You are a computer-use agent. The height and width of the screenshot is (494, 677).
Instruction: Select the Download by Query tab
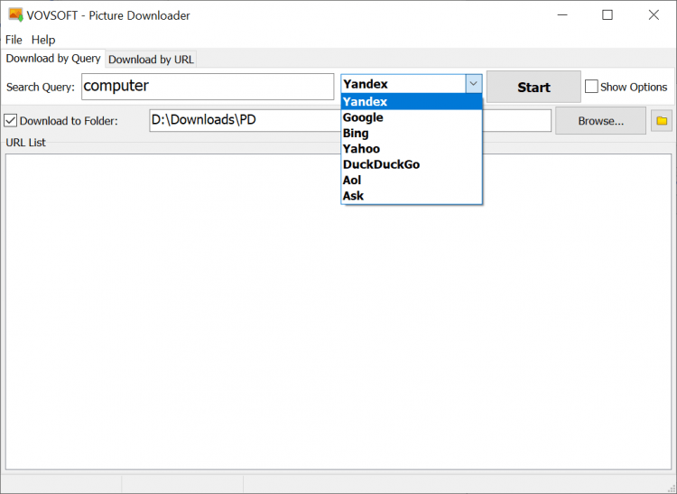click(53, 59)
